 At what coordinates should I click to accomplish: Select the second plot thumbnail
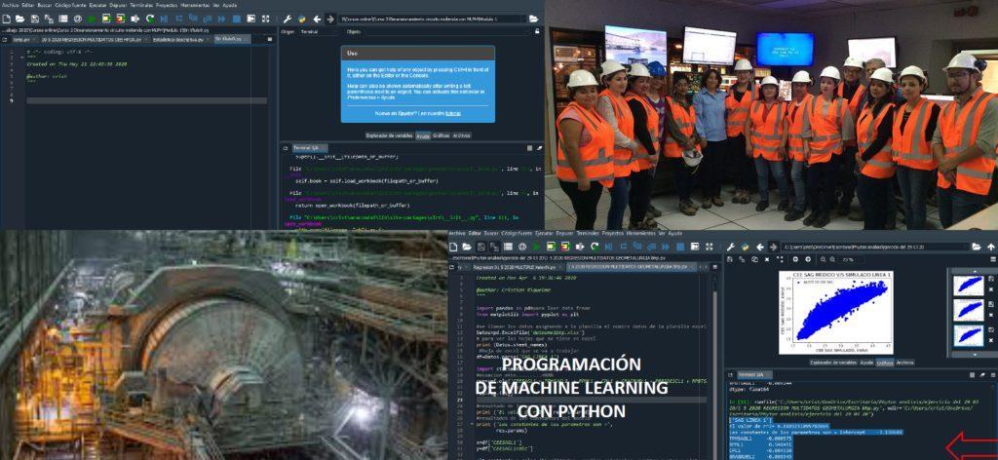968,310
